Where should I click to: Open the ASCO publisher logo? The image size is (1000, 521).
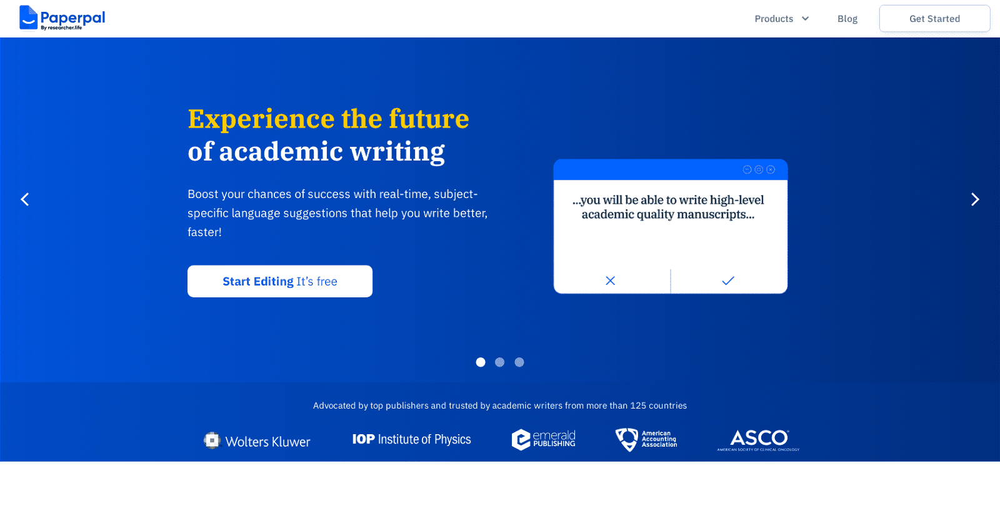(x=758, y=440)
